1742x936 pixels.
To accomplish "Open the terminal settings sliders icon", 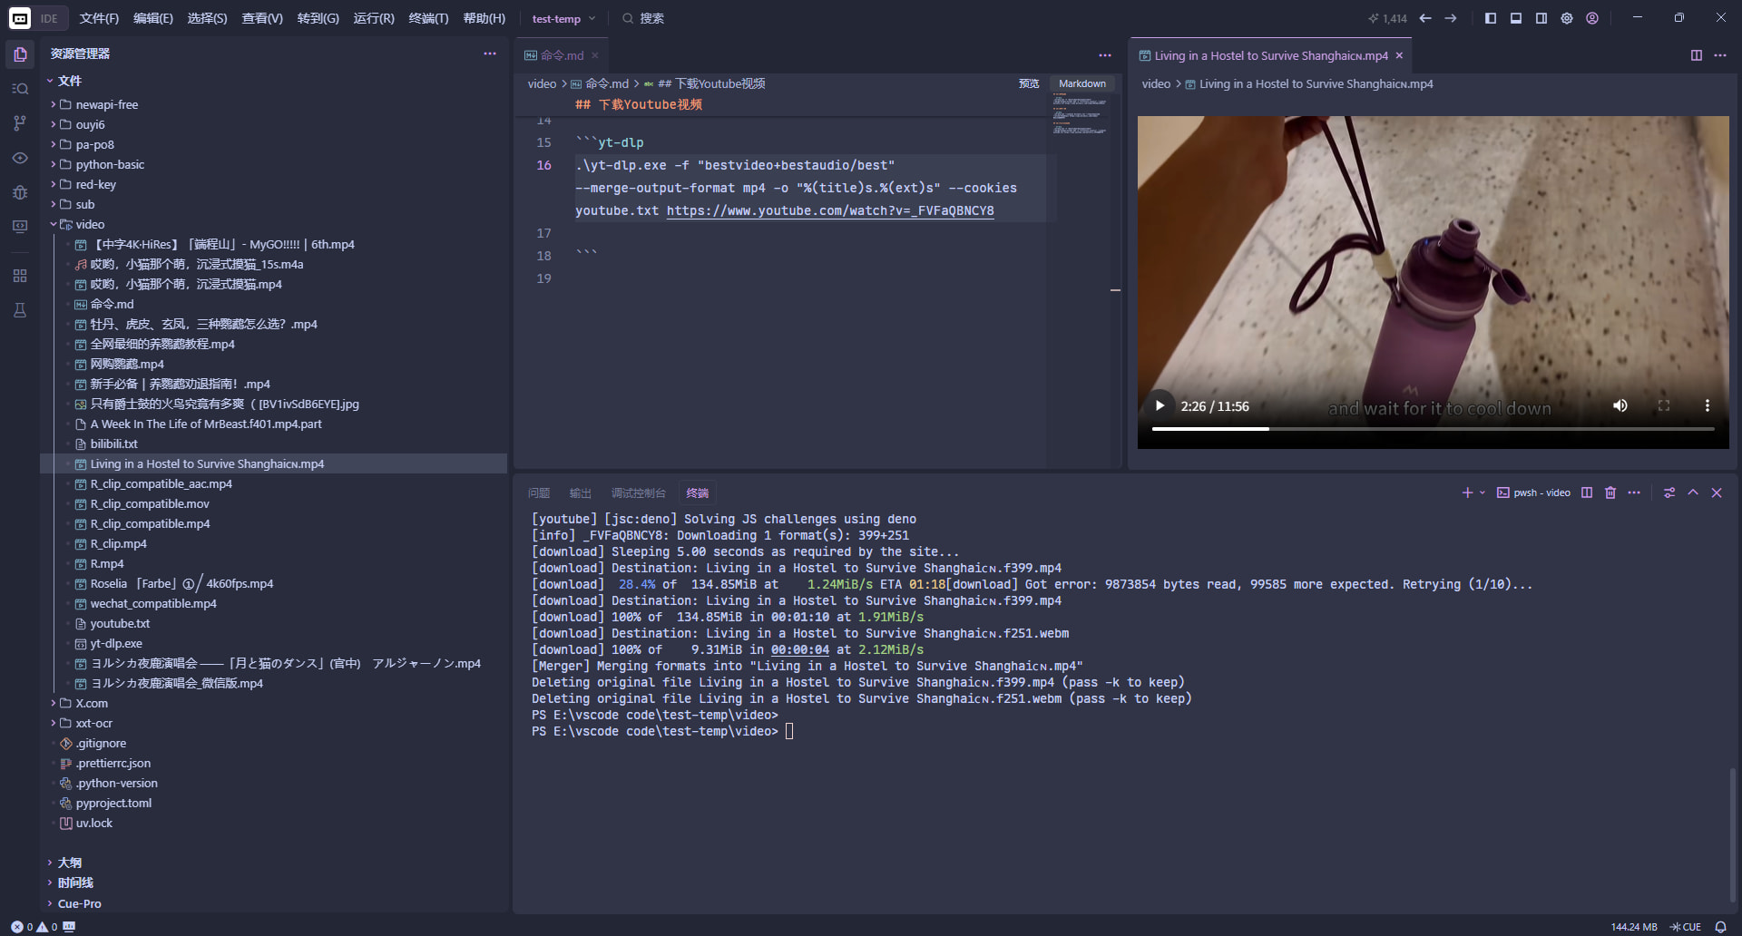I will 1669,492.
